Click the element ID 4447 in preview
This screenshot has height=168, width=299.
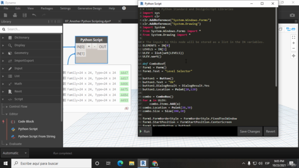point(124,73)
